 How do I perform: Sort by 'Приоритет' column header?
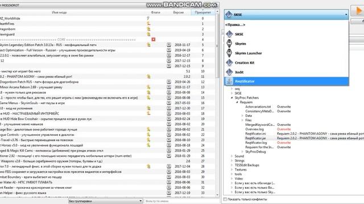203,12
